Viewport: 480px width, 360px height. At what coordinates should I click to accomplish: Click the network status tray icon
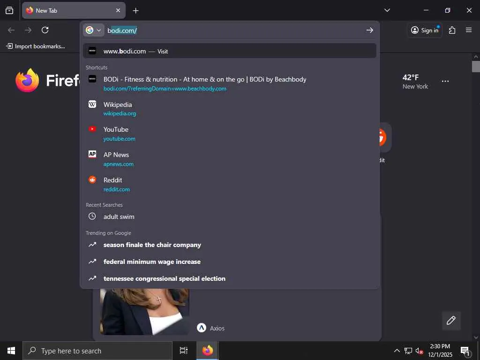408,351
